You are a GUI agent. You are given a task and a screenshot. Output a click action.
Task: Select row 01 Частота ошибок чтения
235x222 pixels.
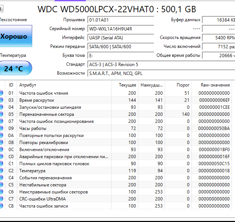pyautogui.click(x=116, y=93)
